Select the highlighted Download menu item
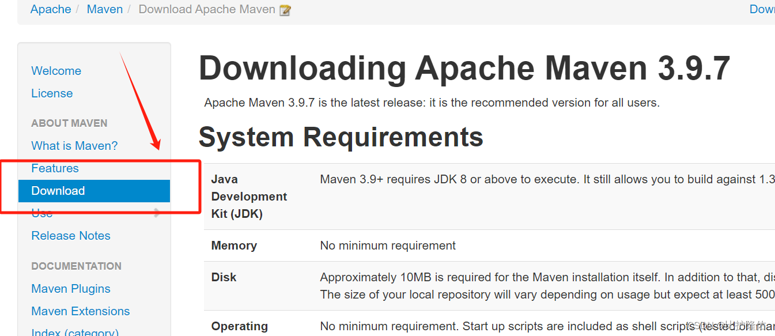Screen dimensions: 775x336 [94, 191]
